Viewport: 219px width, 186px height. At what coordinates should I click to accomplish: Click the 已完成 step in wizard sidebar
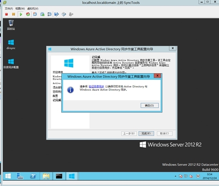click(57, 100)
